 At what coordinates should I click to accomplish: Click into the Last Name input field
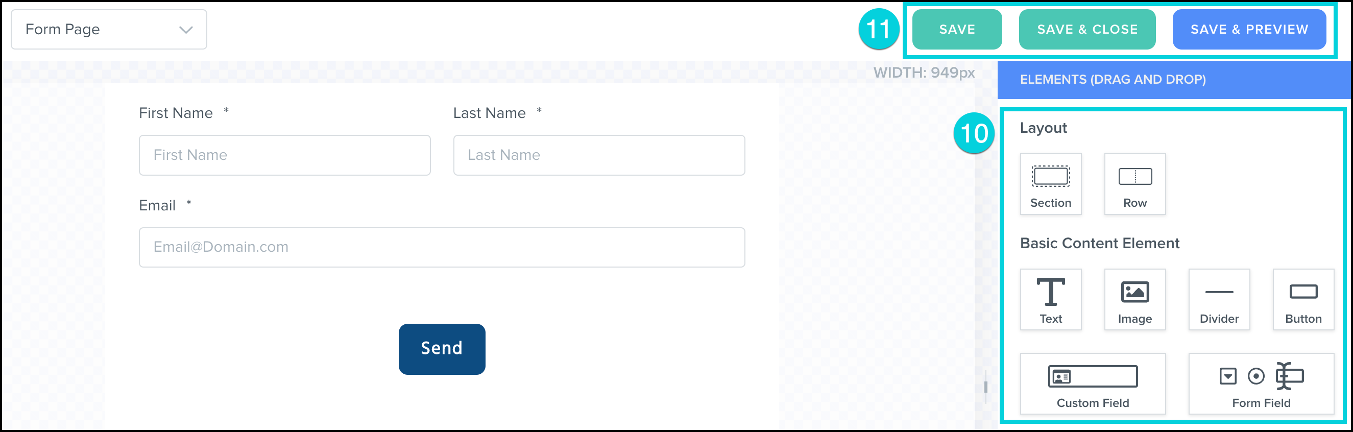click(599, 155)
